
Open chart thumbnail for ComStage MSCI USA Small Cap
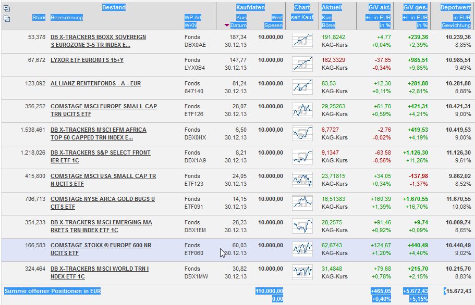pyautogui.click(x=302, y=180)
